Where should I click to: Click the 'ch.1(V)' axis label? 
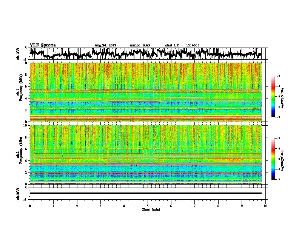(x=18, y=54)
